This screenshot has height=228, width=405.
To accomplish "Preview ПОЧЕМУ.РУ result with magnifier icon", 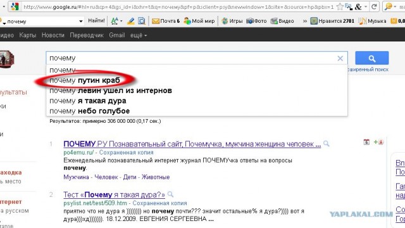I will point(327,144).
